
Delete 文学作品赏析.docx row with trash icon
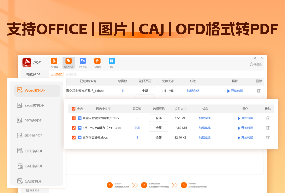(x=268, y=138)
